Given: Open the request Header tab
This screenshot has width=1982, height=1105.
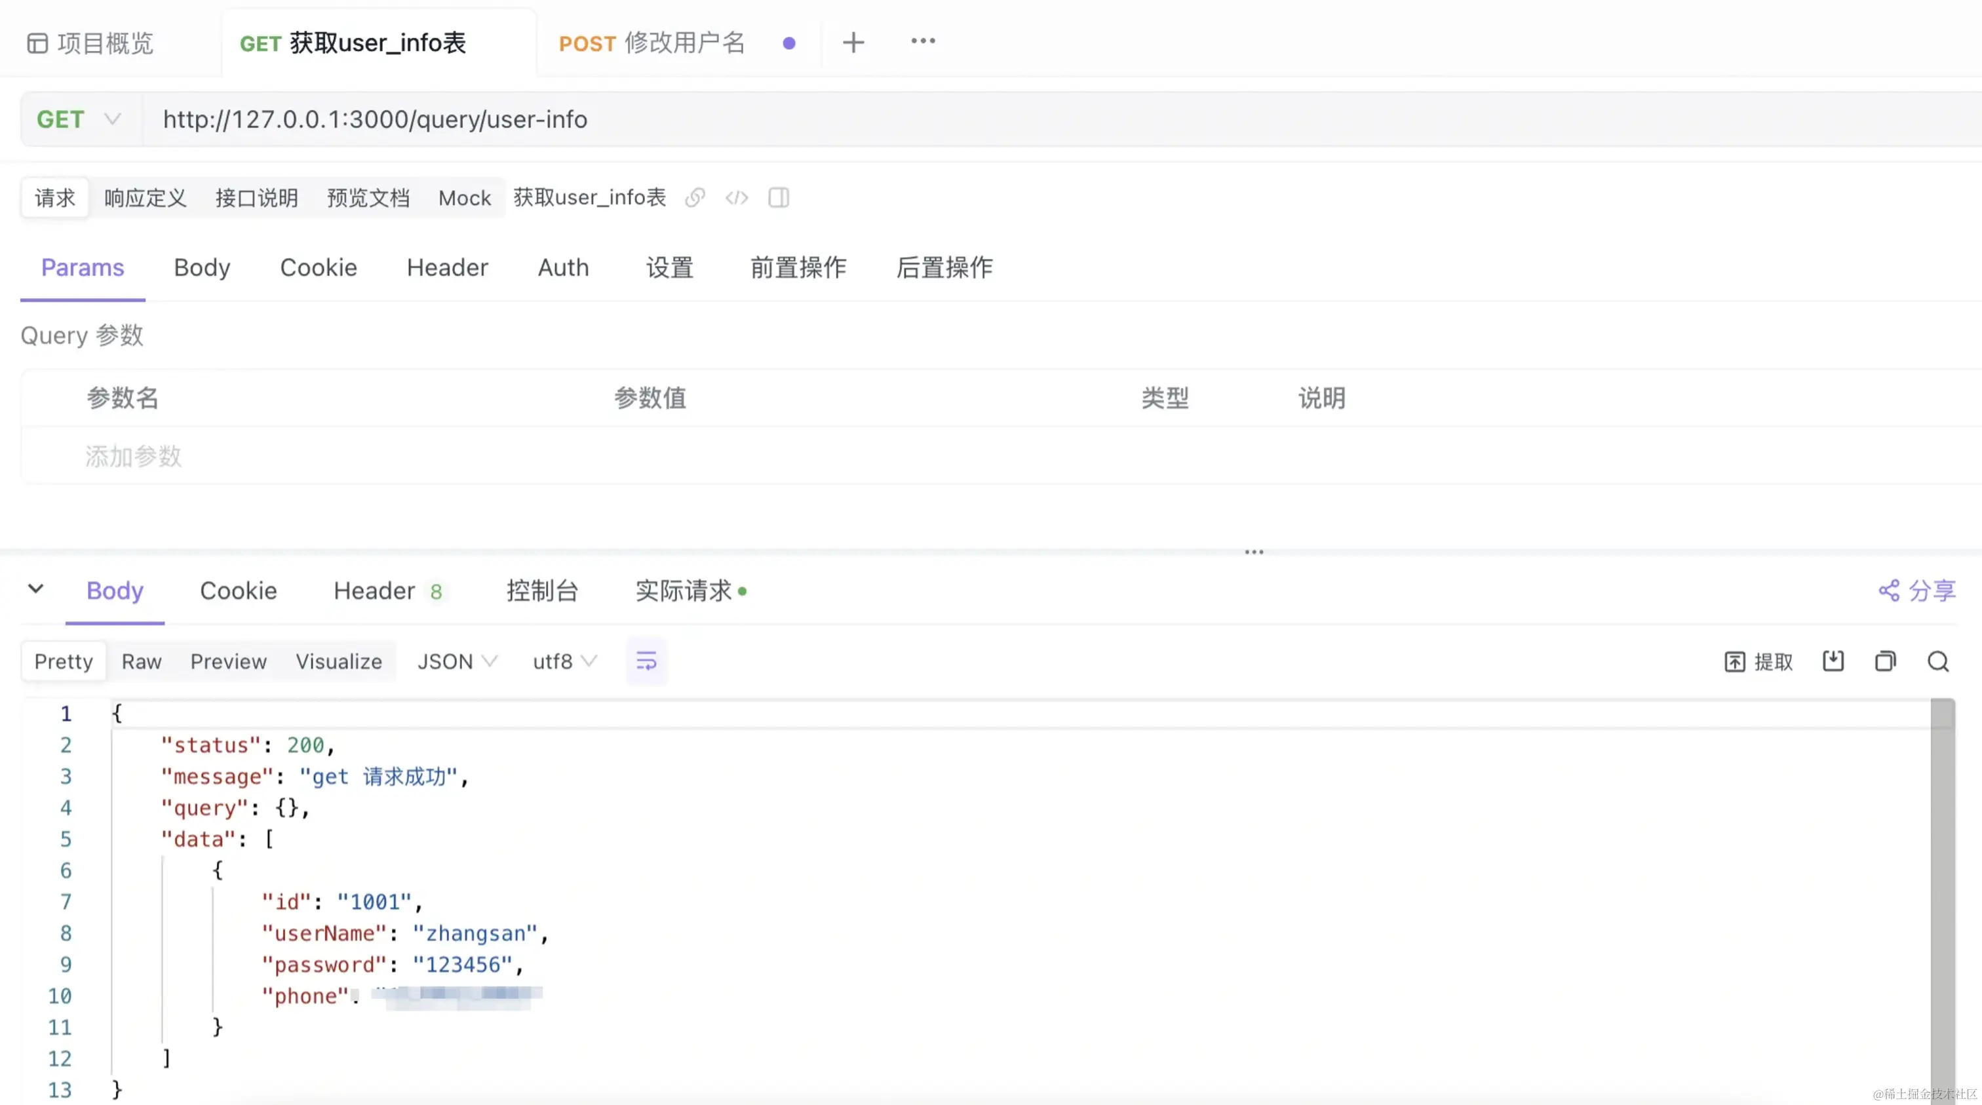Looking at the screenshot, I should click(x=447, y=268).
